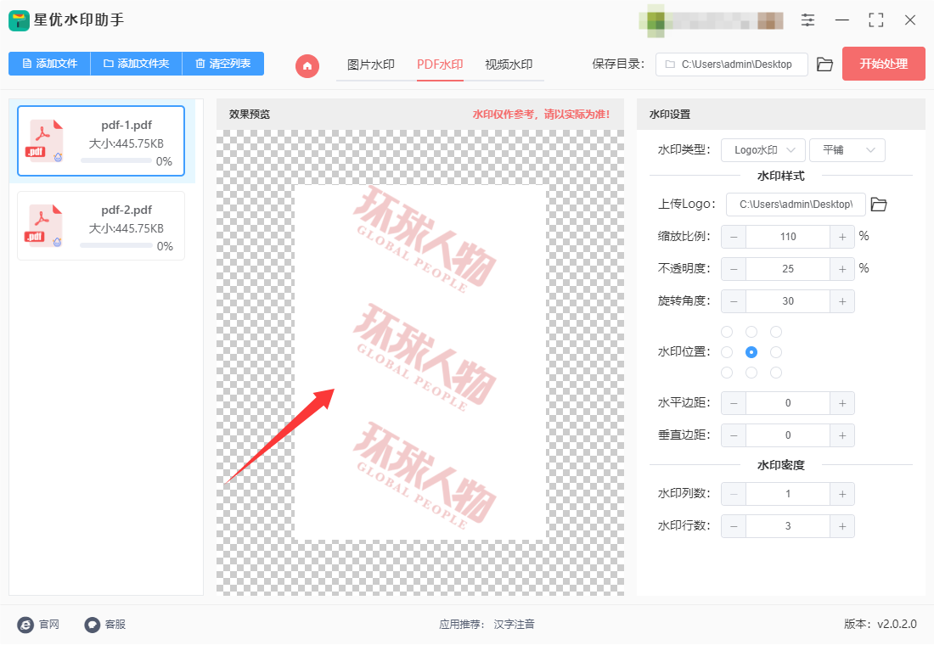
Task: Select top-right watermark position
Action: click(x=775, y=332)
